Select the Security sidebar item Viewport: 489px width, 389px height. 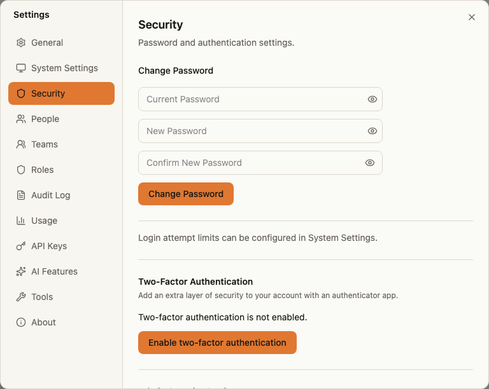click(61, 93)
